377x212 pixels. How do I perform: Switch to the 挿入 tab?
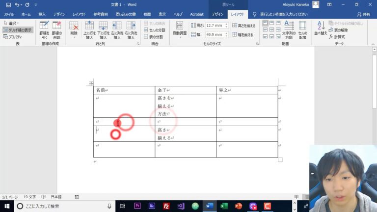tap(42, 14)
